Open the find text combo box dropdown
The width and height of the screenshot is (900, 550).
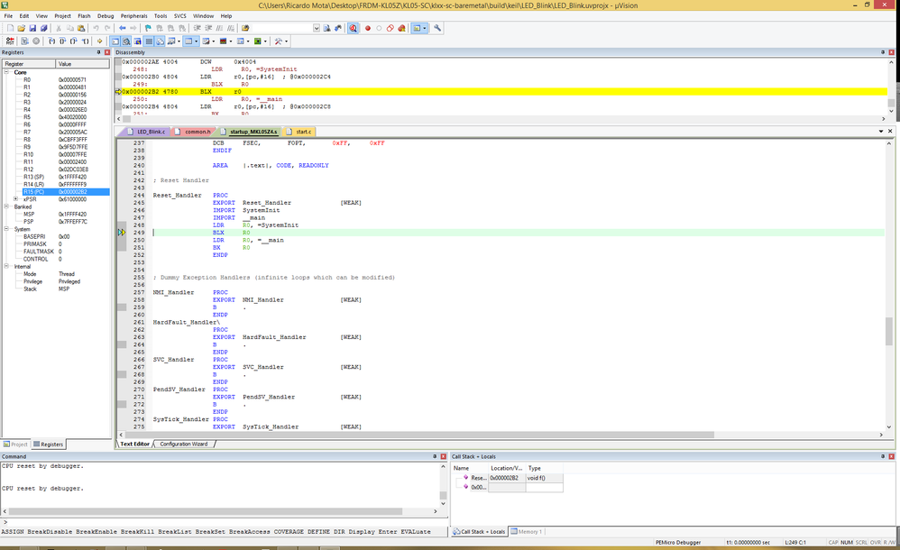point(317,28)
